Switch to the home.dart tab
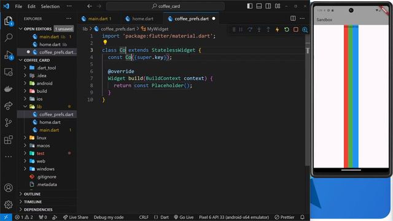Image resolution: width=393 pixels, height=221 pixels. [140, 18]
